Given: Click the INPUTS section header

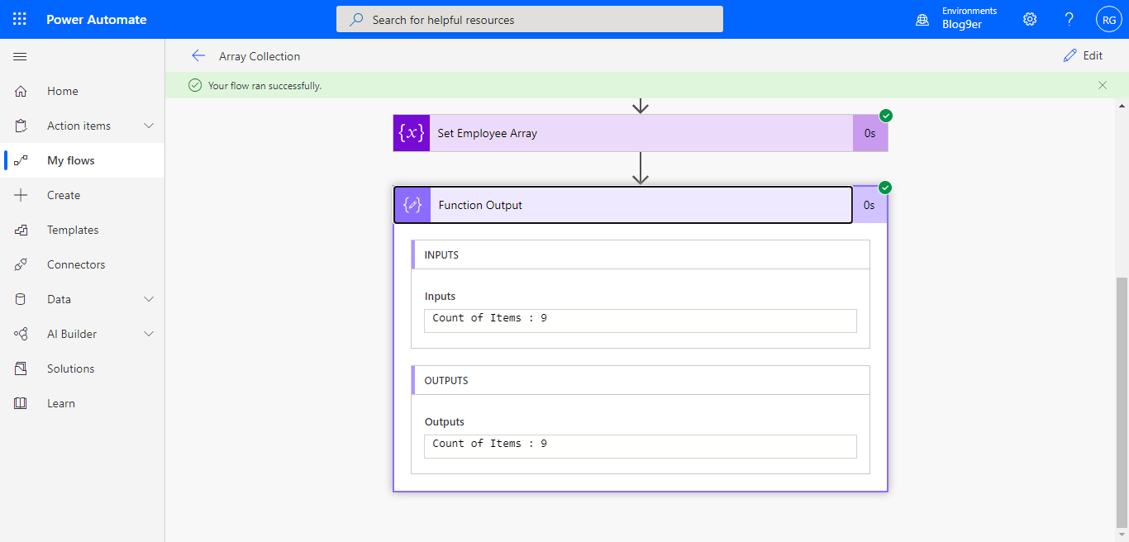Looking at the screenshot, I should (x=641, y=254).
